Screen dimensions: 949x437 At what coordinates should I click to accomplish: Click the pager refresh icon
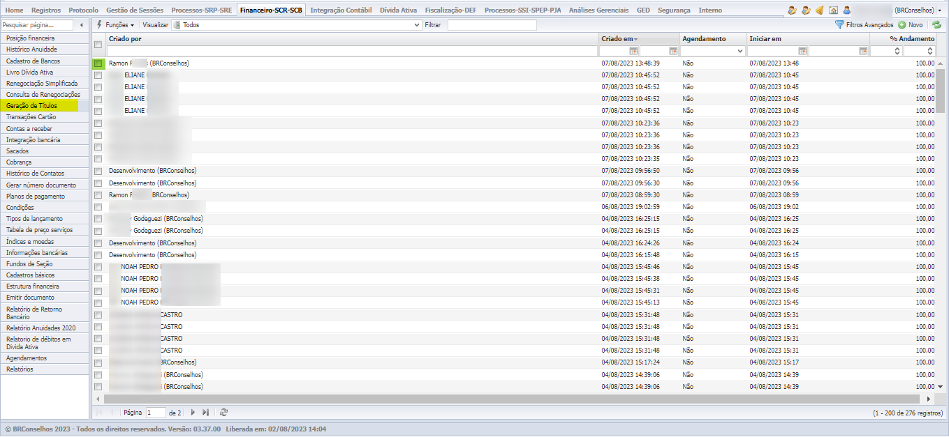[223, 413]
